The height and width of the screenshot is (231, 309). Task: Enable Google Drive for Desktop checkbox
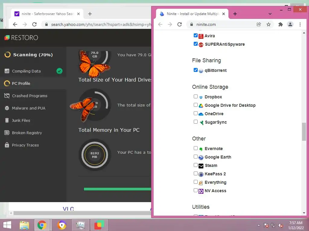[196, 105]
